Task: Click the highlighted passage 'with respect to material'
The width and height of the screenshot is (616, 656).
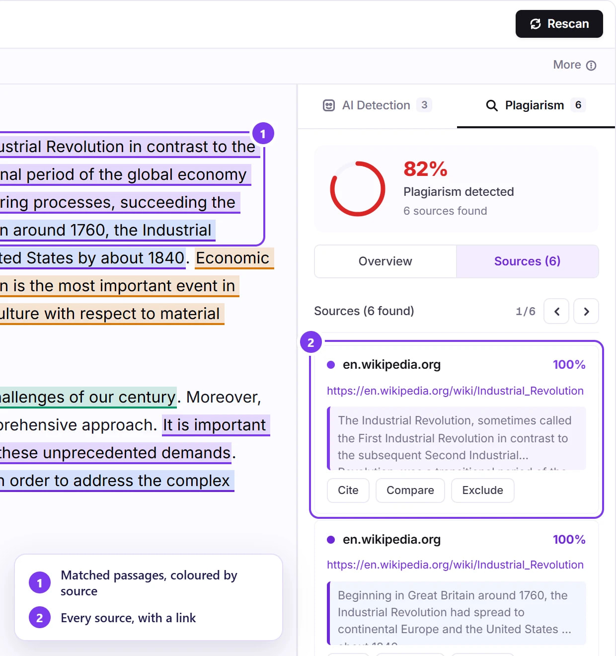Action: pos(132,314)
